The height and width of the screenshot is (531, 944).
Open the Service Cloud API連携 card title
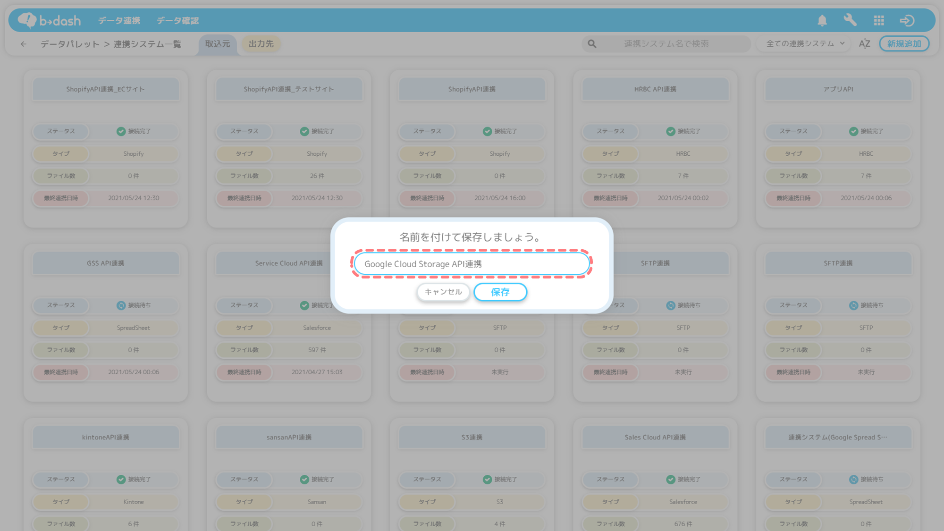coord(289,263)
